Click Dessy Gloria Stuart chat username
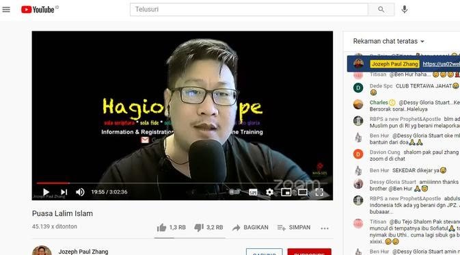460x255 pixels. pyautogui.click(x=393, y=182)
